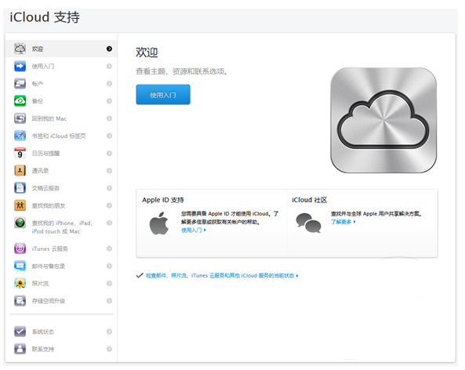The width and height of the screenshot is (465, 370).
Task: Click the blue 使用入门 button
Action: coord(163,95)
